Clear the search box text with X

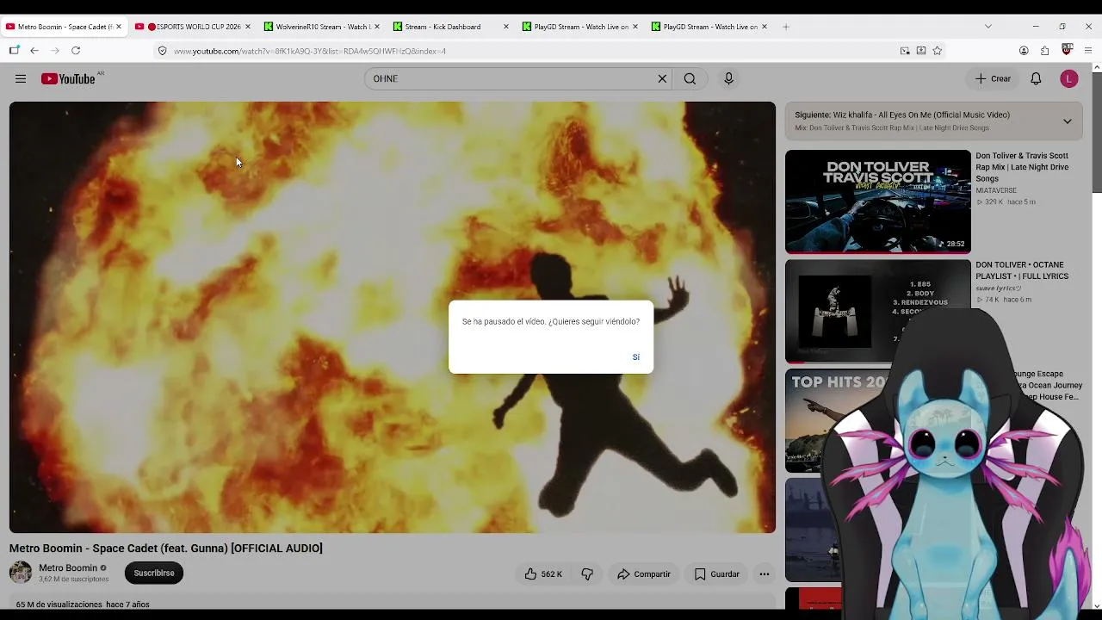662,79
